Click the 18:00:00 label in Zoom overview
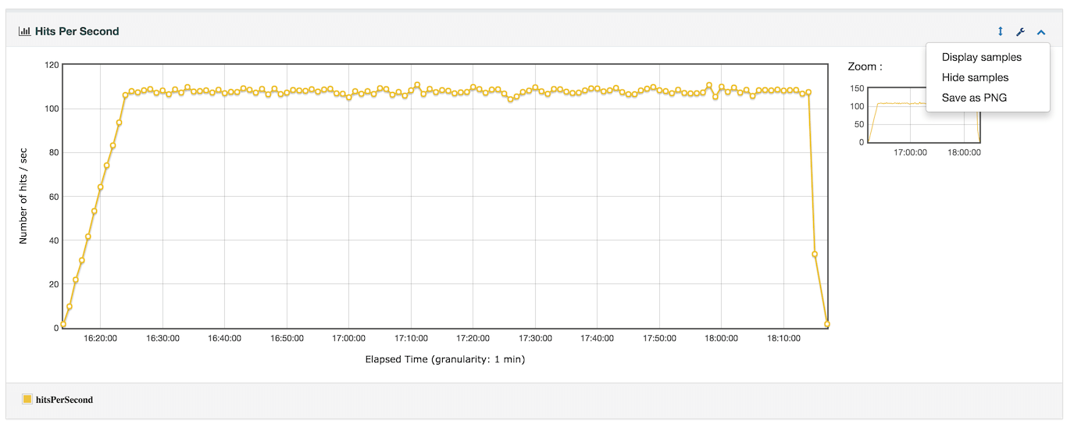Screen dimensions: 1074x431 click(964, 153)
